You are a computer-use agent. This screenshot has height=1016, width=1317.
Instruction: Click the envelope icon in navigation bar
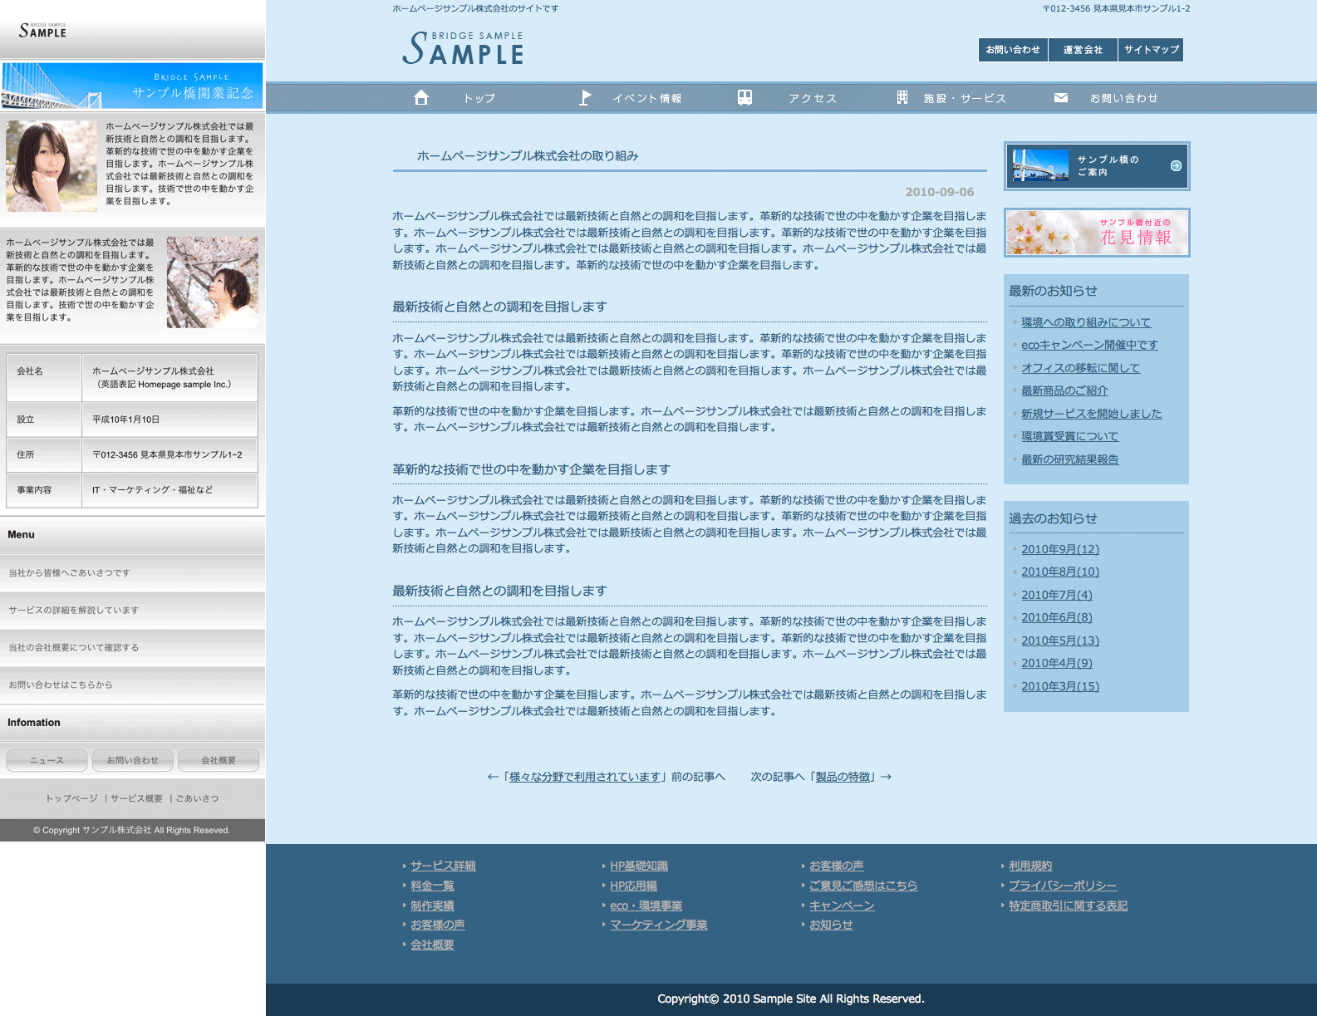click(1061, 98)
